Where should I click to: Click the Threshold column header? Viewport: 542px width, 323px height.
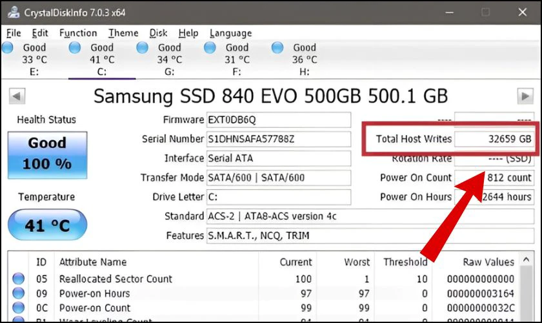(x=403, y=262)
